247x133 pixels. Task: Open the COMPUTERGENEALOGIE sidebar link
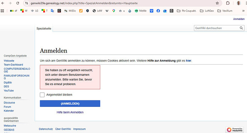pos(17,70)
